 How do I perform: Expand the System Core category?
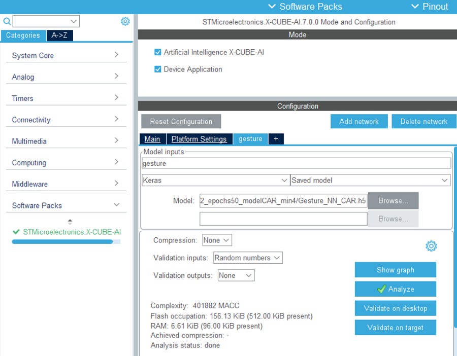coord(66,55)
